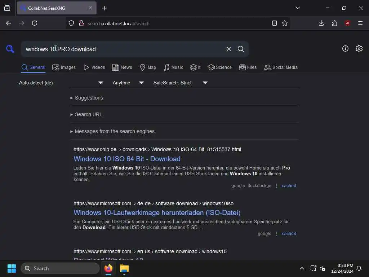Open tracking protection shield icon

coord(71,23)
